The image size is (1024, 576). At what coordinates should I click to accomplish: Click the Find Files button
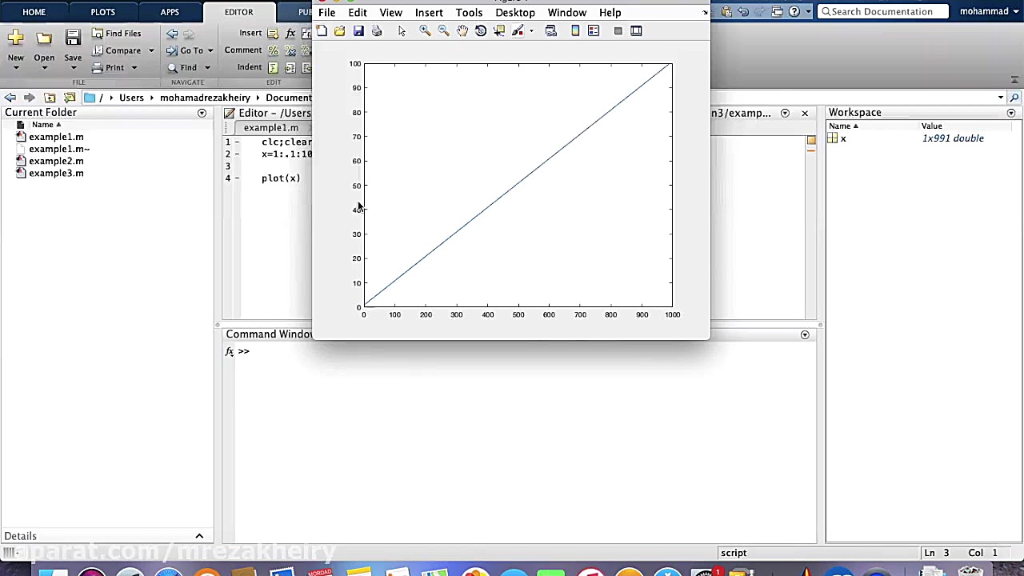(x=116, y=34)
